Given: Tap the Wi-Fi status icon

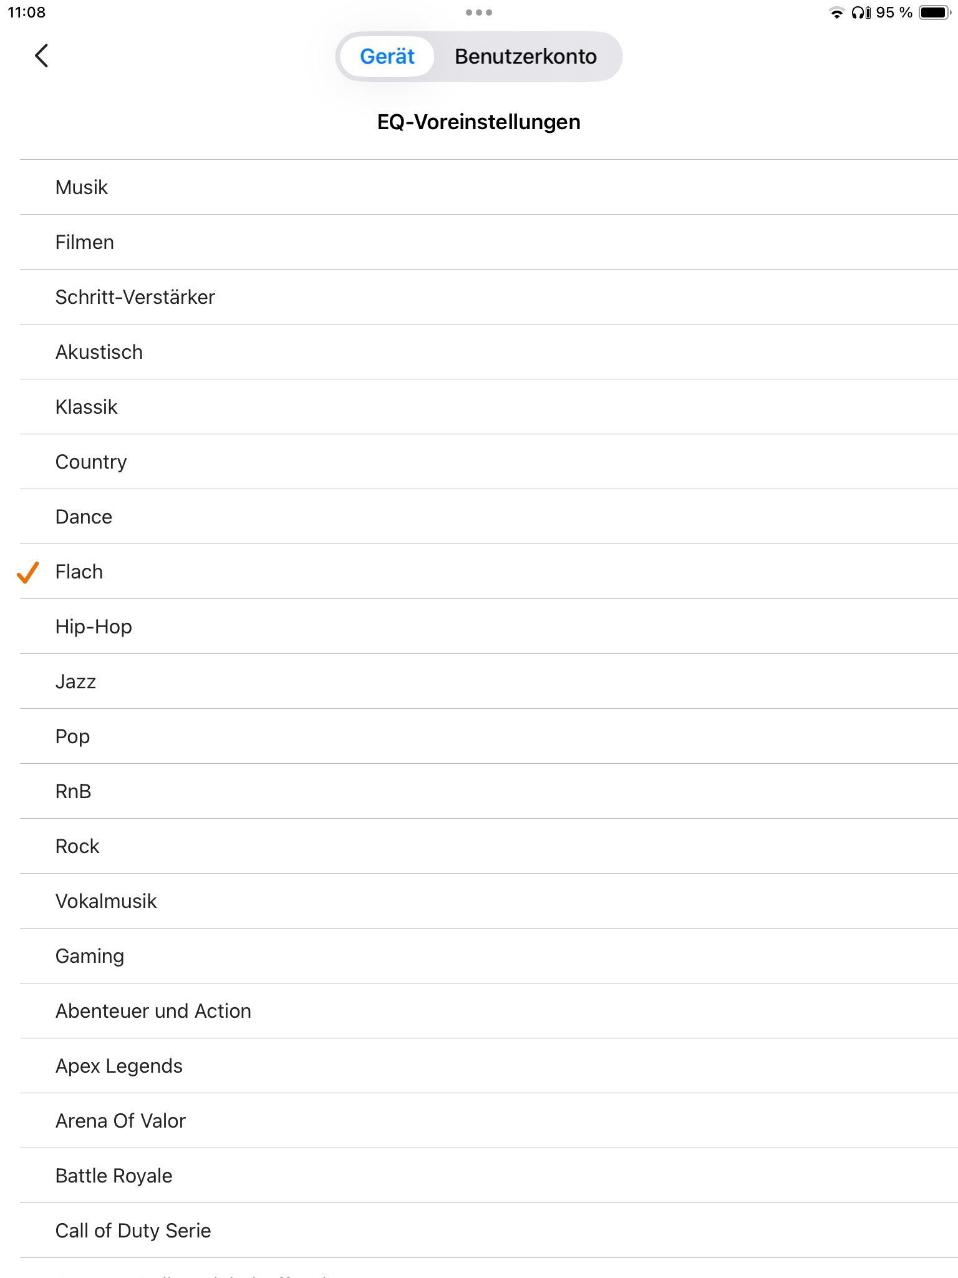Looking at the screenshot, I should click(836, 12).
